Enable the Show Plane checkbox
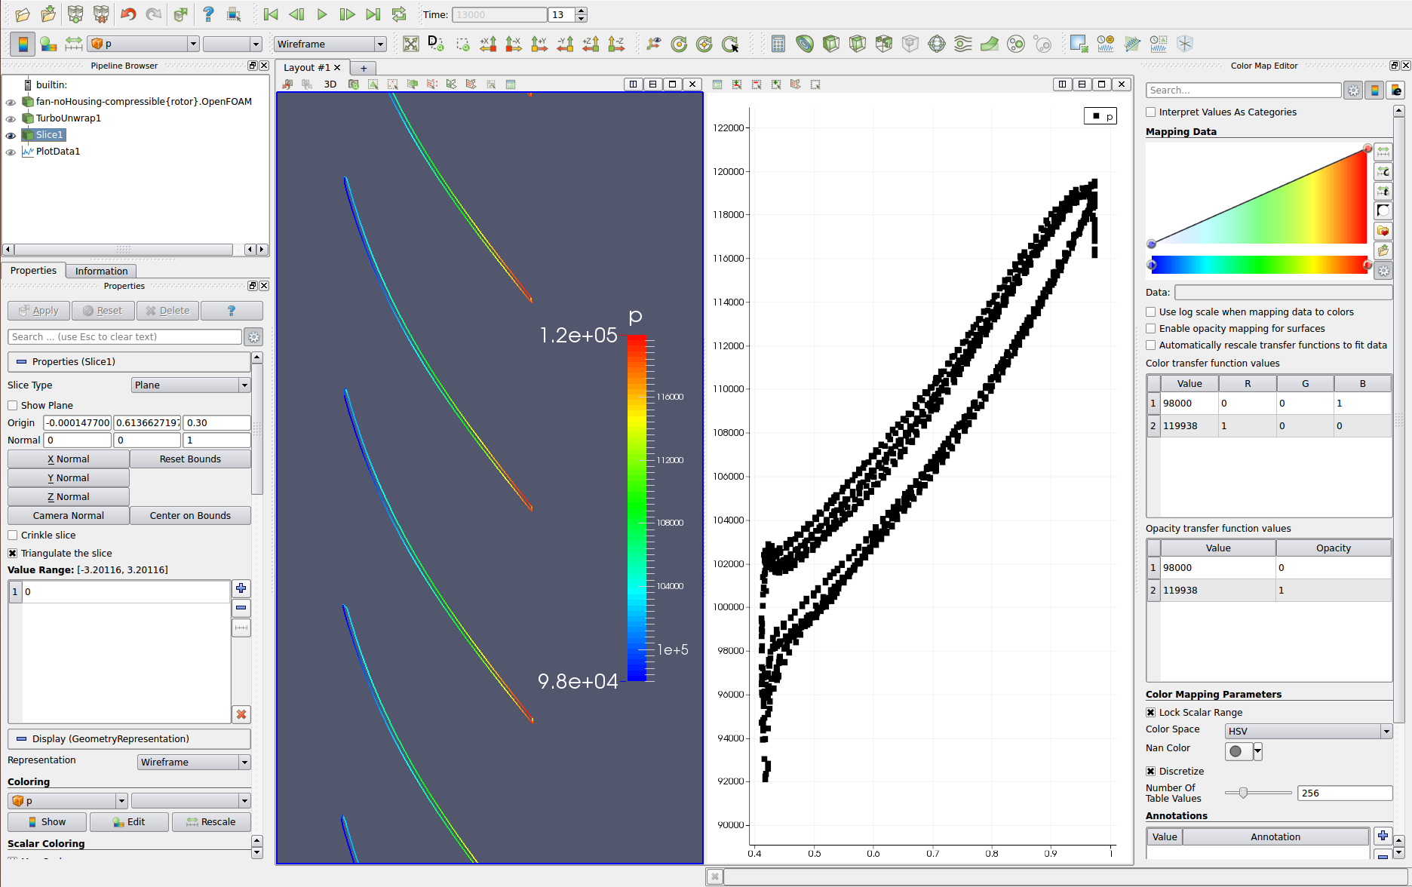 pyautogui.click(x=13, y=405)
